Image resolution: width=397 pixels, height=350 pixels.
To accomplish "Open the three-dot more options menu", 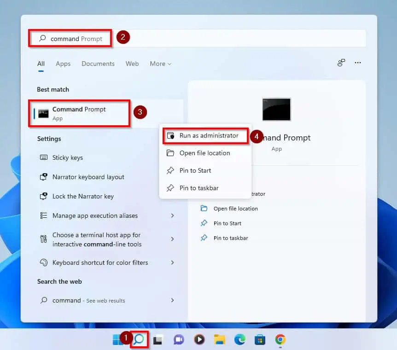I will tap(358, 63).
